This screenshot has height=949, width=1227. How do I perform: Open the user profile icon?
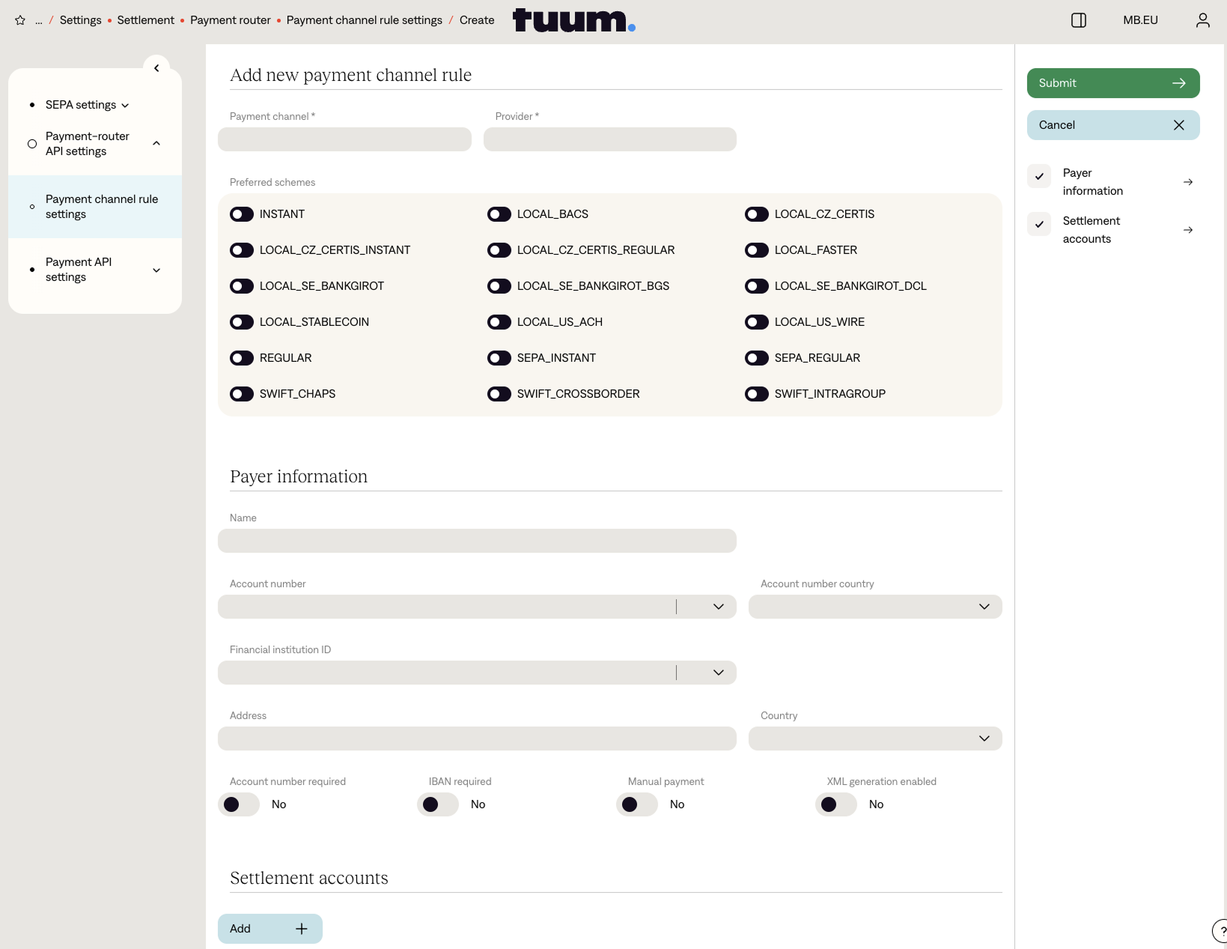(1202, 20)
